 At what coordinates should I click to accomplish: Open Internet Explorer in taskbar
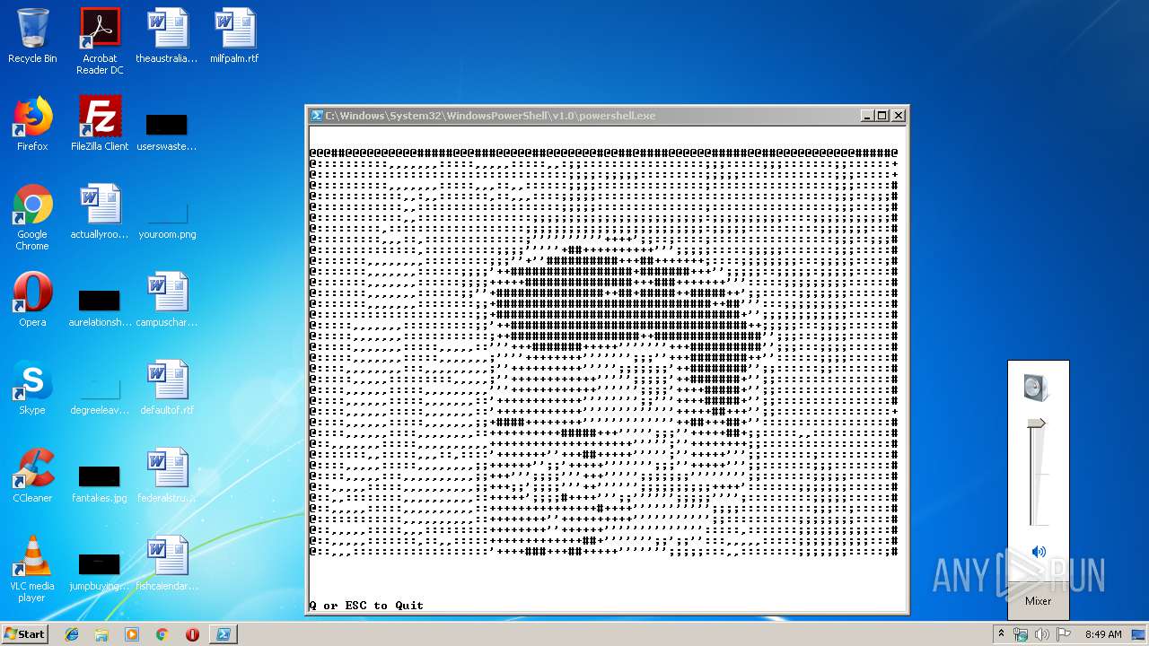(x=72, y=634)
